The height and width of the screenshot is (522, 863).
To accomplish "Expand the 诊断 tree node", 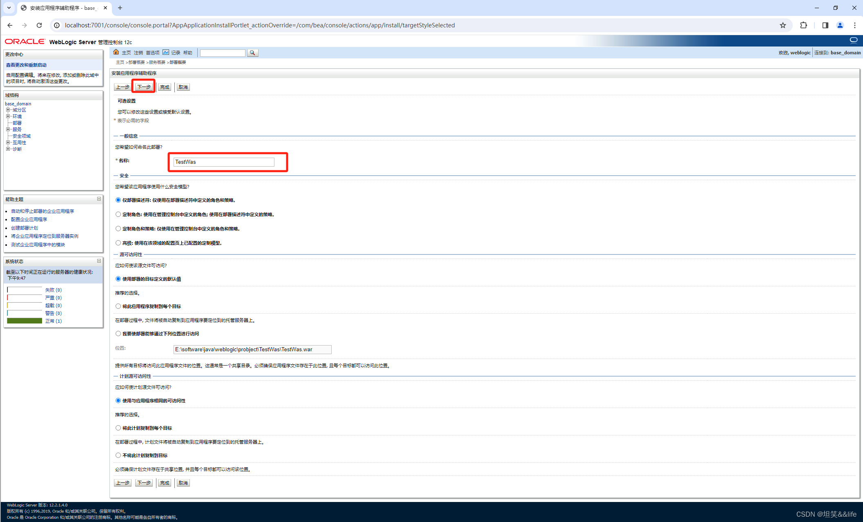I will click(8, 149).
